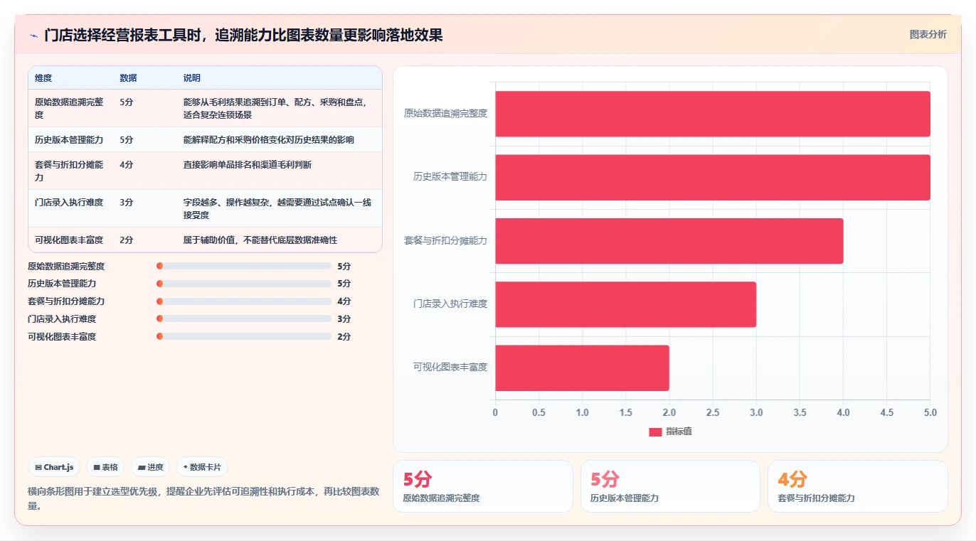
Task: Click description 直接影响单品排名和渠道毛利判断
Action: pyautogui.click(x=247, y=165)
